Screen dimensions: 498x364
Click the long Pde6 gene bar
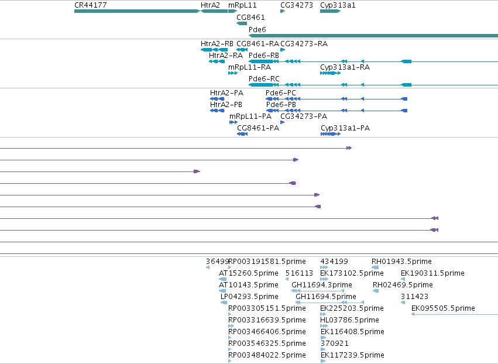click(373, 36)
